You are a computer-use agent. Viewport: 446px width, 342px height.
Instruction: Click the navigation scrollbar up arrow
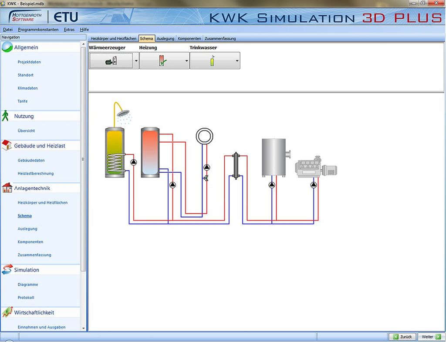point(83,44)
